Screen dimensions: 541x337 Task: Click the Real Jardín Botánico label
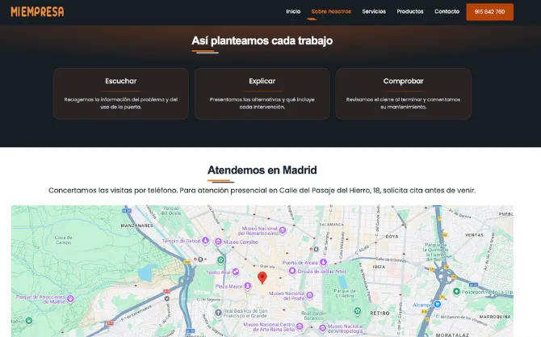pyautogui.click(x=313, y=316)
